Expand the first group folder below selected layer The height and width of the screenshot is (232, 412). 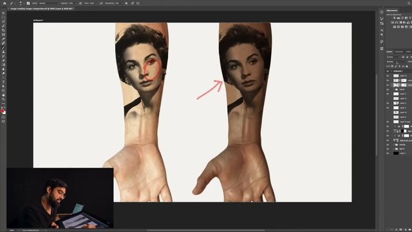(394, 90)
